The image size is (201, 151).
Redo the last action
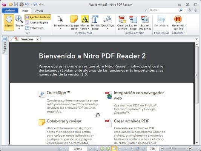tap(35, 5)
